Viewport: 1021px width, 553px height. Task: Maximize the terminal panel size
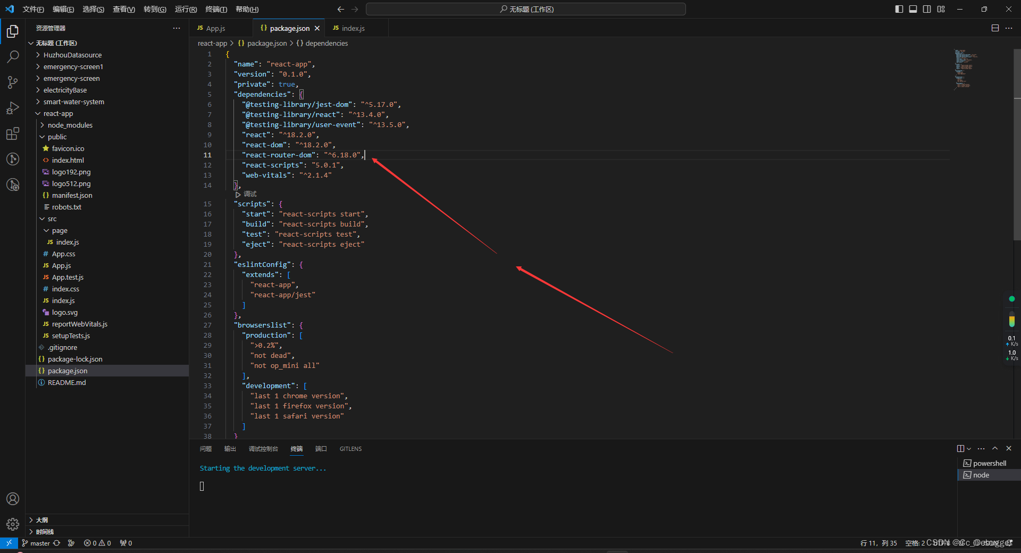995,448
